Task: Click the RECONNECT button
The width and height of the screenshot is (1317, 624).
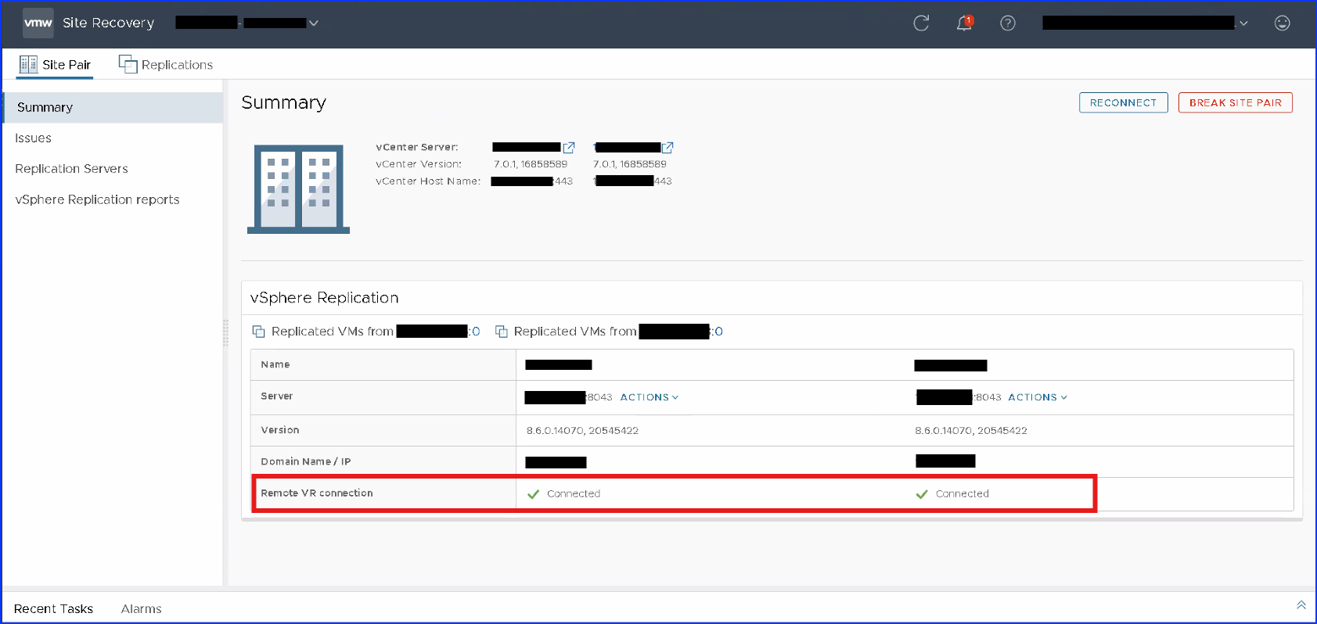Action: click(1123, 102)
